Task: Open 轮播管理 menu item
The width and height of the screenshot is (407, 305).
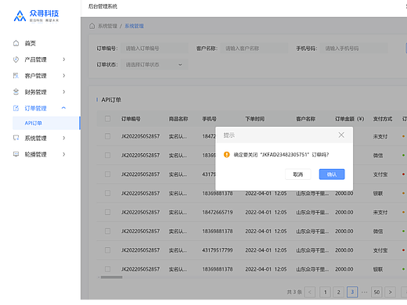Action: [35, 154]
